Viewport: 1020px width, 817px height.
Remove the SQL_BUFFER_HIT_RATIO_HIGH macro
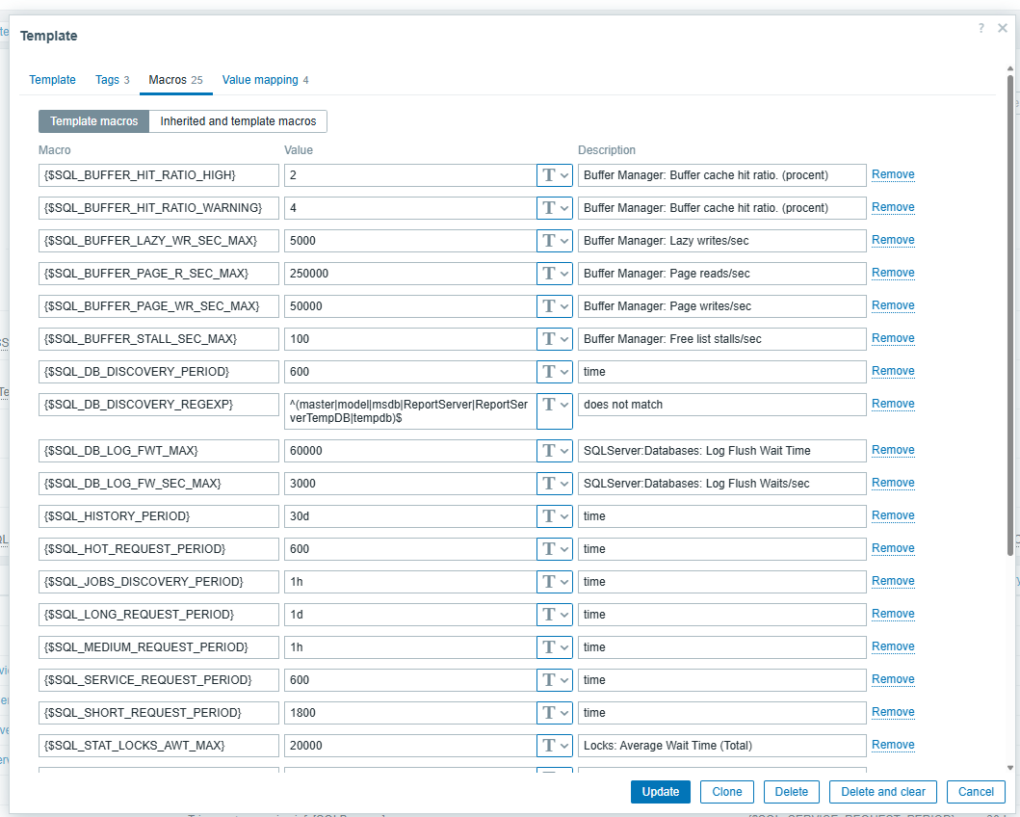point(893,174)
